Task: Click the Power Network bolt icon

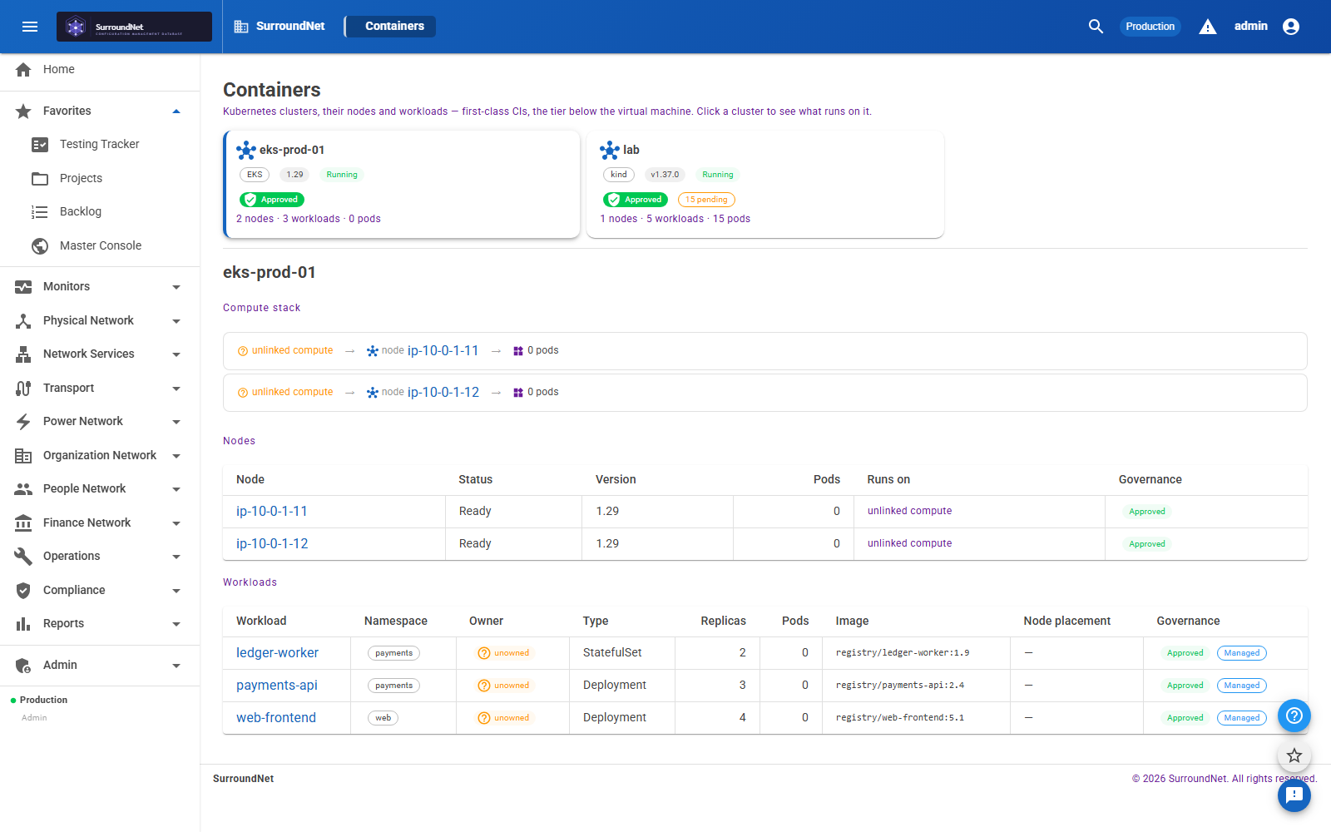Action: [x=23, y=422]
